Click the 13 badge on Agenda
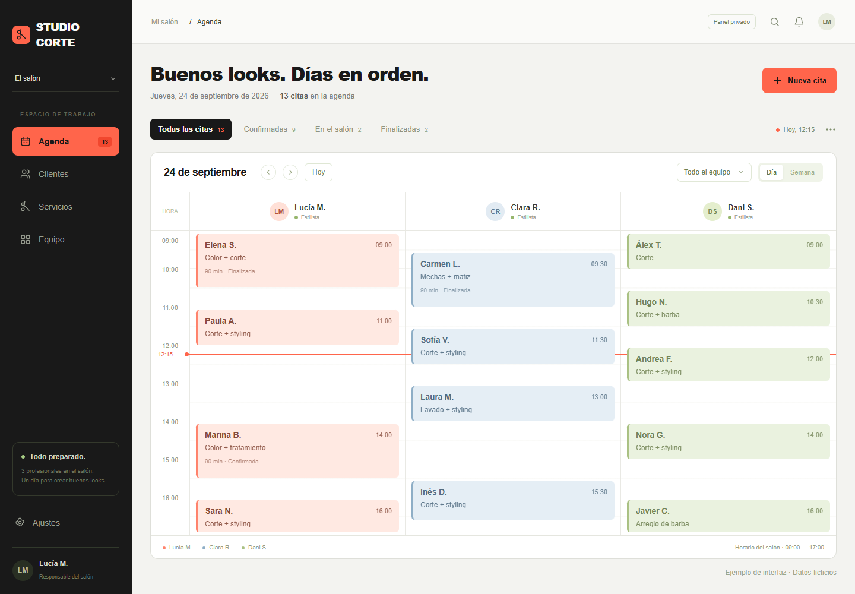This screenshot has height=594, width=855. (105, 141)
